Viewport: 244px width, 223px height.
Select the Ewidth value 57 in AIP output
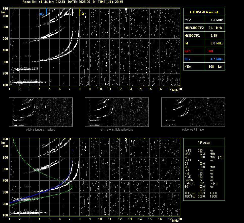tap(201, 180)
